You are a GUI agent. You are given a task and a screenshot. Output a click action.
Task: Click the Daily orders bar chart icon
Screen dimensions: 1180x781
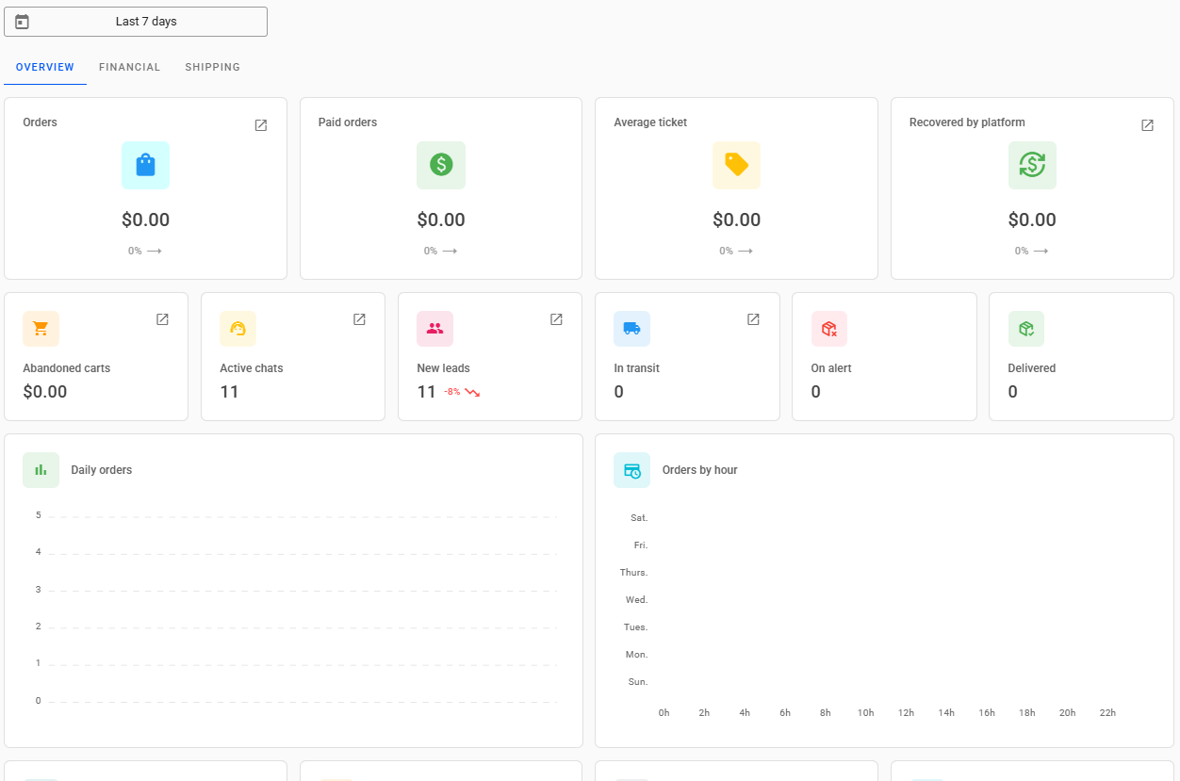pos(41,470)
